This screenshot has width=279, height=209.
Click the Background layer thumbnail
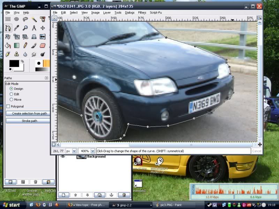(81, 156)
